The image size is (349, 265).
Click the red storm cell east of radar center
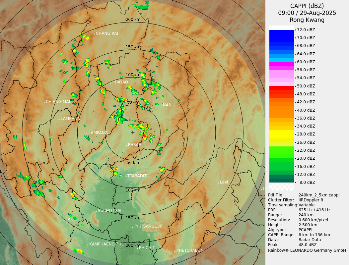145,135
